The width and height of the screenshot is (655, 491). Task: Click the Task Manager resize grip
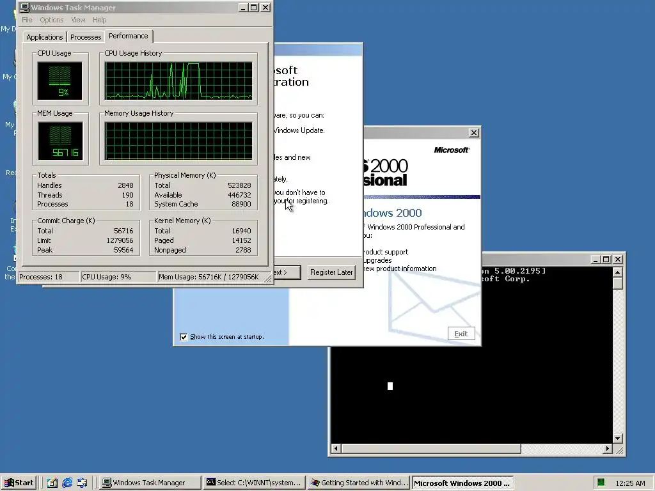267,279
